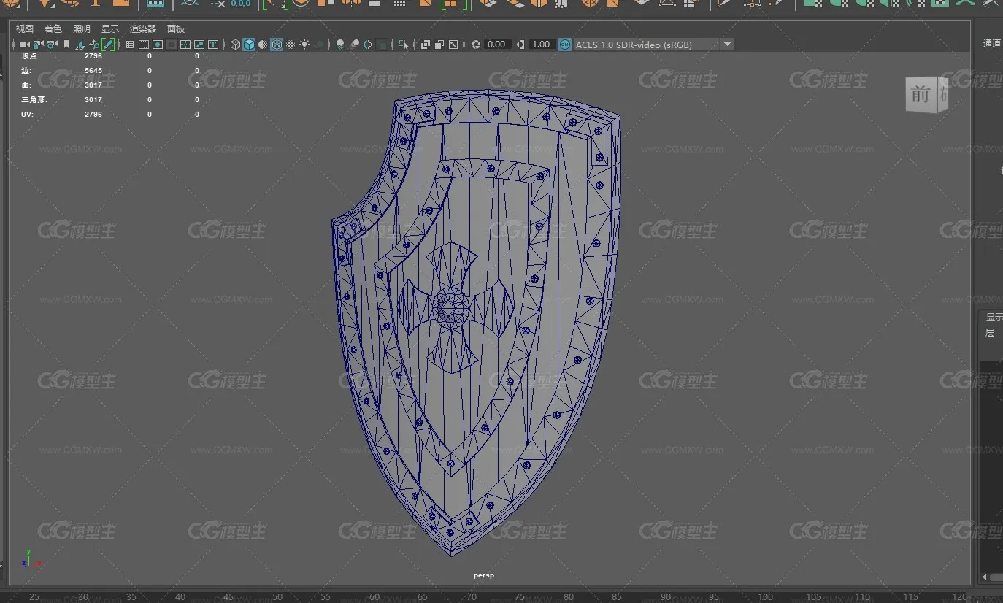Toggle the viewport Grid display
Screen dimensions: 1003x603
coord(130,45)
